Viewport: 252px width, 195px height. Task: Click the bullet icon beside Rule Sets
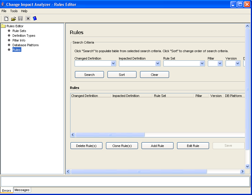click(x=9, y=31)
